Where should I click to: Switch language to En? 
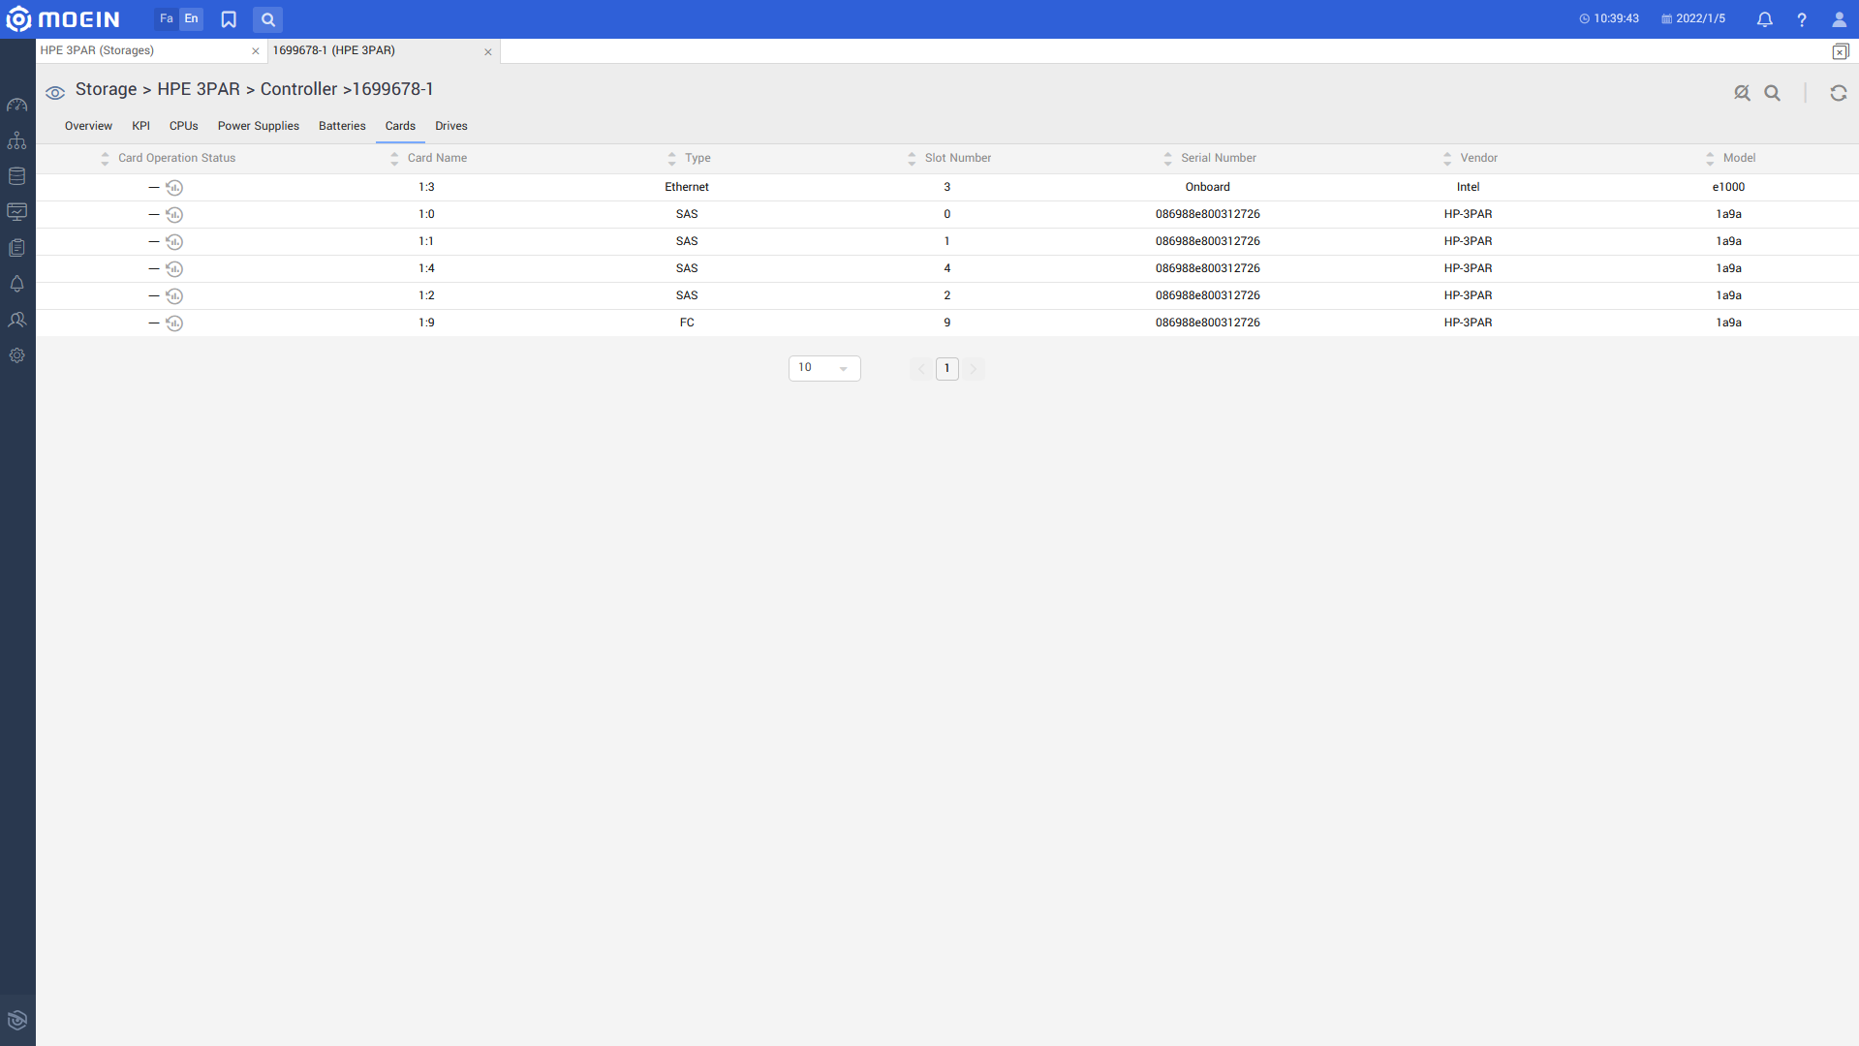coord(192,18)
